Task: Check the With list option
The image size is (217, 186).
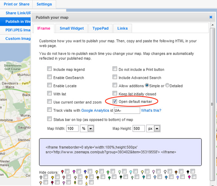Action: click(x=49, y=93)
